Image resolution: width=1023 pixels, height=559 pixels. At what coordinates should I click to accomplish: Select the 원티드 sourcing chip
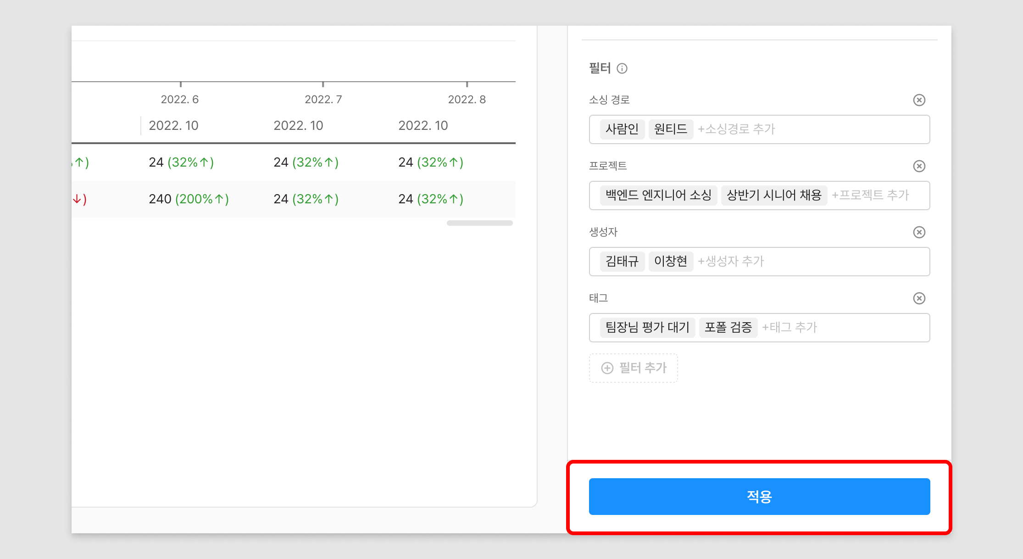[670, 129]
